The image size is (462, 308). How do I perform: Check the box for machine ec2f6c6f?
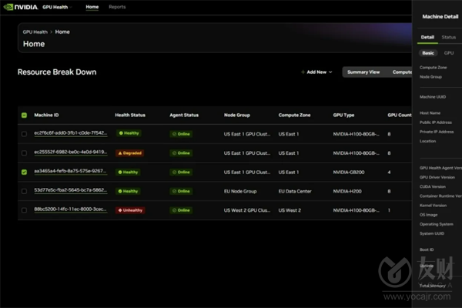pos(24,133)
